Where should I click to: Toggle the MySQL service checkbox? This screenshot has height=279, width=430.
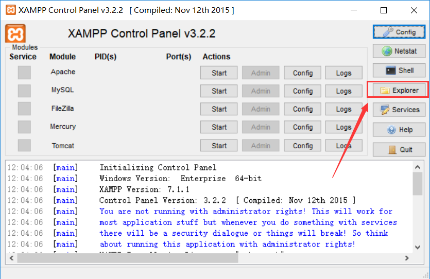coord(24,91)
